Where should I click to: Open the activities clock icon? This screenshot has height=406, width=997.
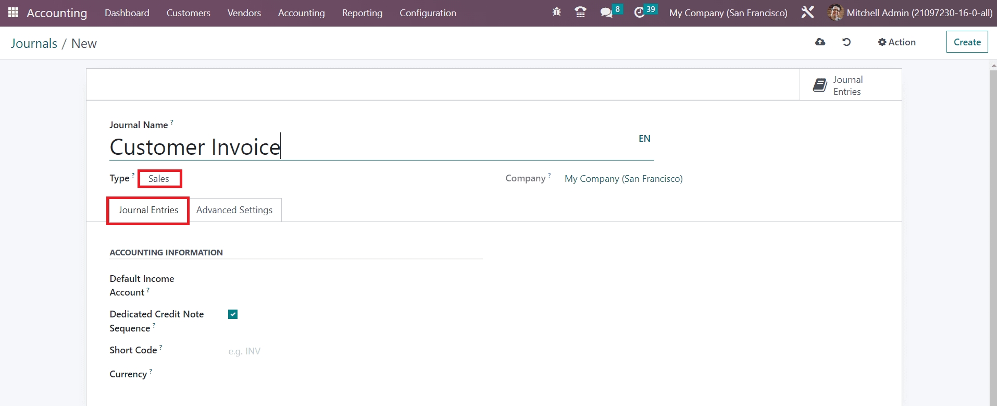pos(640,13)
